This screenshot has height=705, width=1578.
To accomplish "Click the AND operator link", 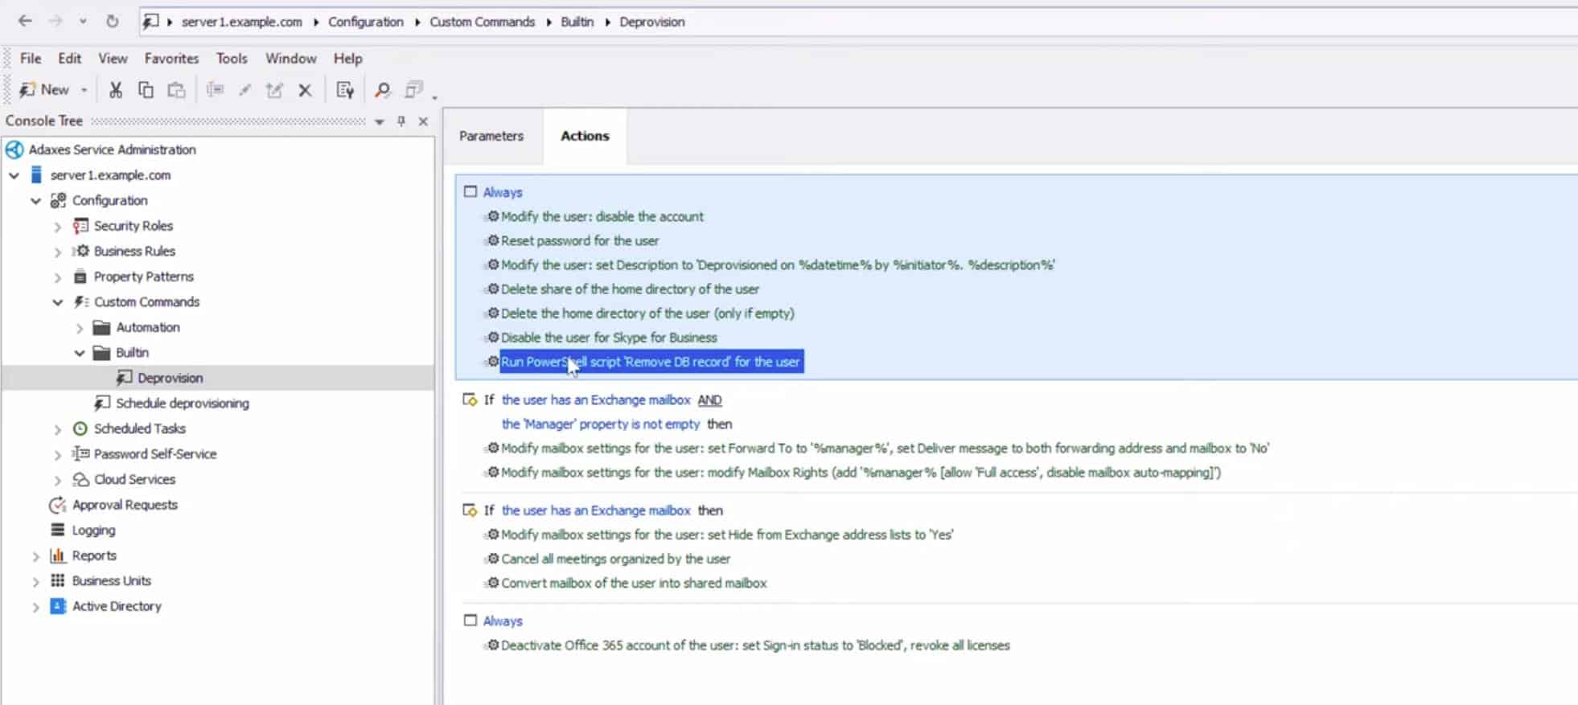I will [709, 400].
